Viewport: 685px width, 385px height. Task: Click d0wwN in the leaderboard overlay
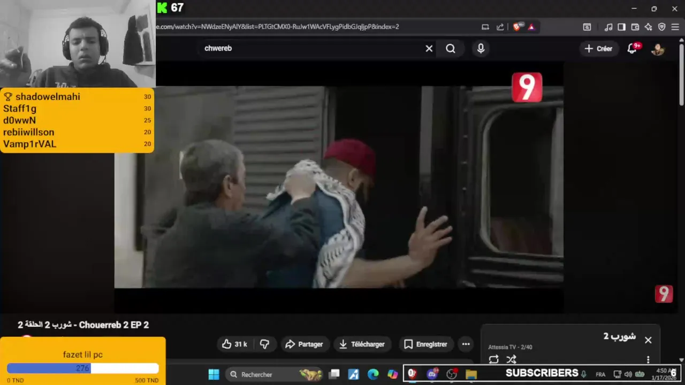click(19, 120)
